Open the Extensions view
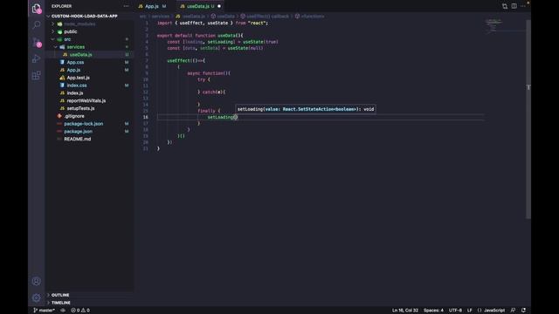This screenshot has width=559, height=314. (x=37, y=76)
